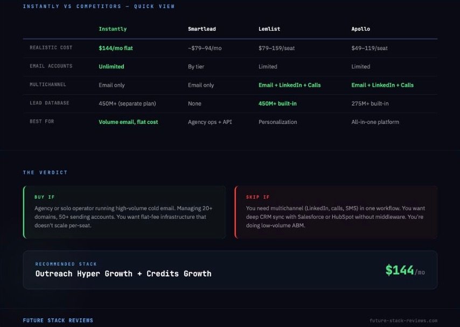The width and height of the screenshot is (460, 327).
Task: Select the Unlimited email accounts value
Action: (x=110, y=66)
